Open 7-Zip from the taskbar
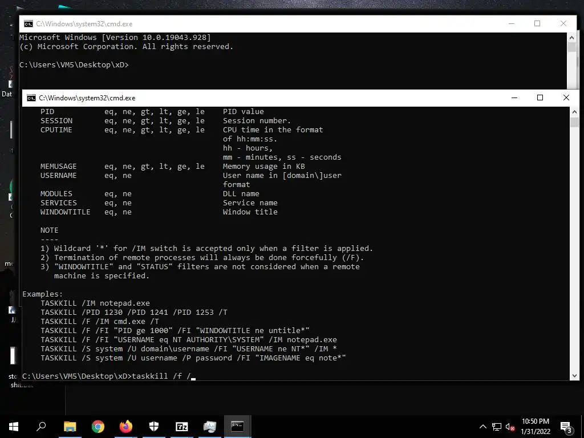The image size is (584, 438). (182, 427)
